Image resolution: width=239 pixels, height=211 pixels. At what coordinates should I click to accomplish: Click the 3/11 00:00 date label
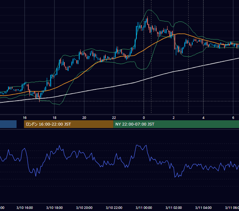(x=144, y=207)
